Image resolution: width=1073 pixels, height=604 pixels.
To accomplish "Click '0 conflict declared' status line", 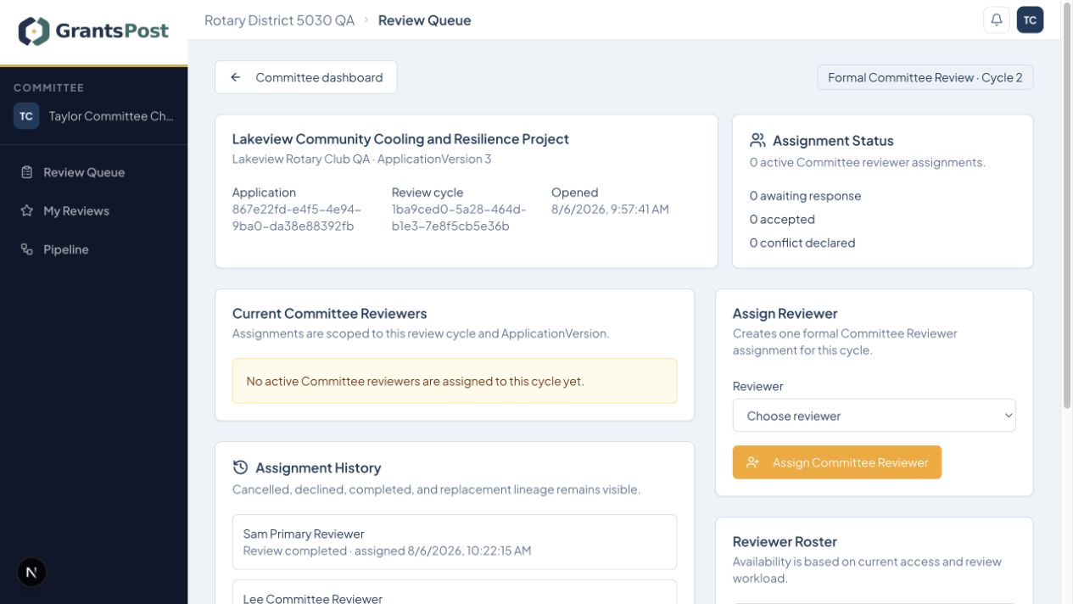I will (802, 243).
